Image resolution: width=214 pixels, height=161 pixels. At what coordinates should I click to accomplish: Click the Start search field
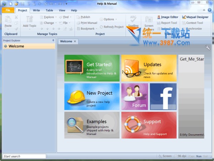pos(24,156)
